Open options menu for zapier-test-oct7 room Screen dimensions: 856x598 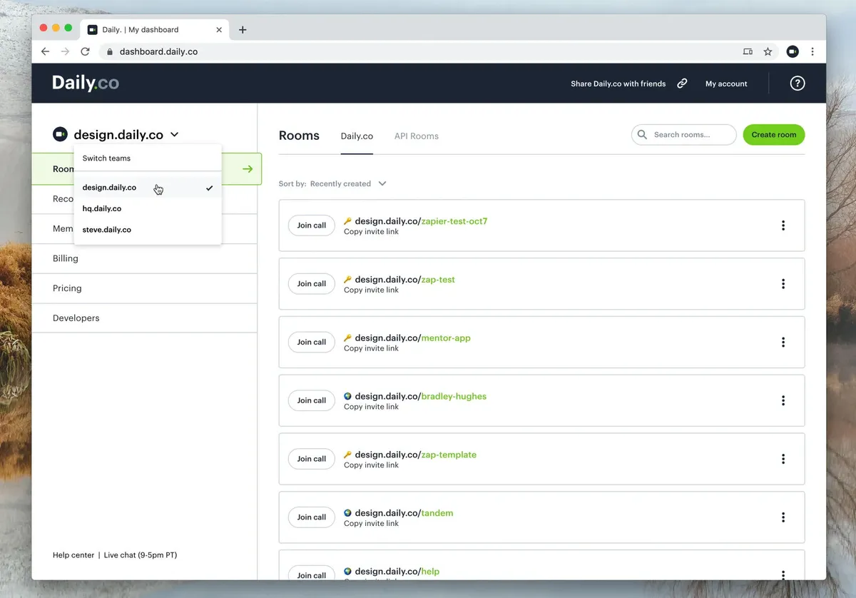click(x=783, y=225)
